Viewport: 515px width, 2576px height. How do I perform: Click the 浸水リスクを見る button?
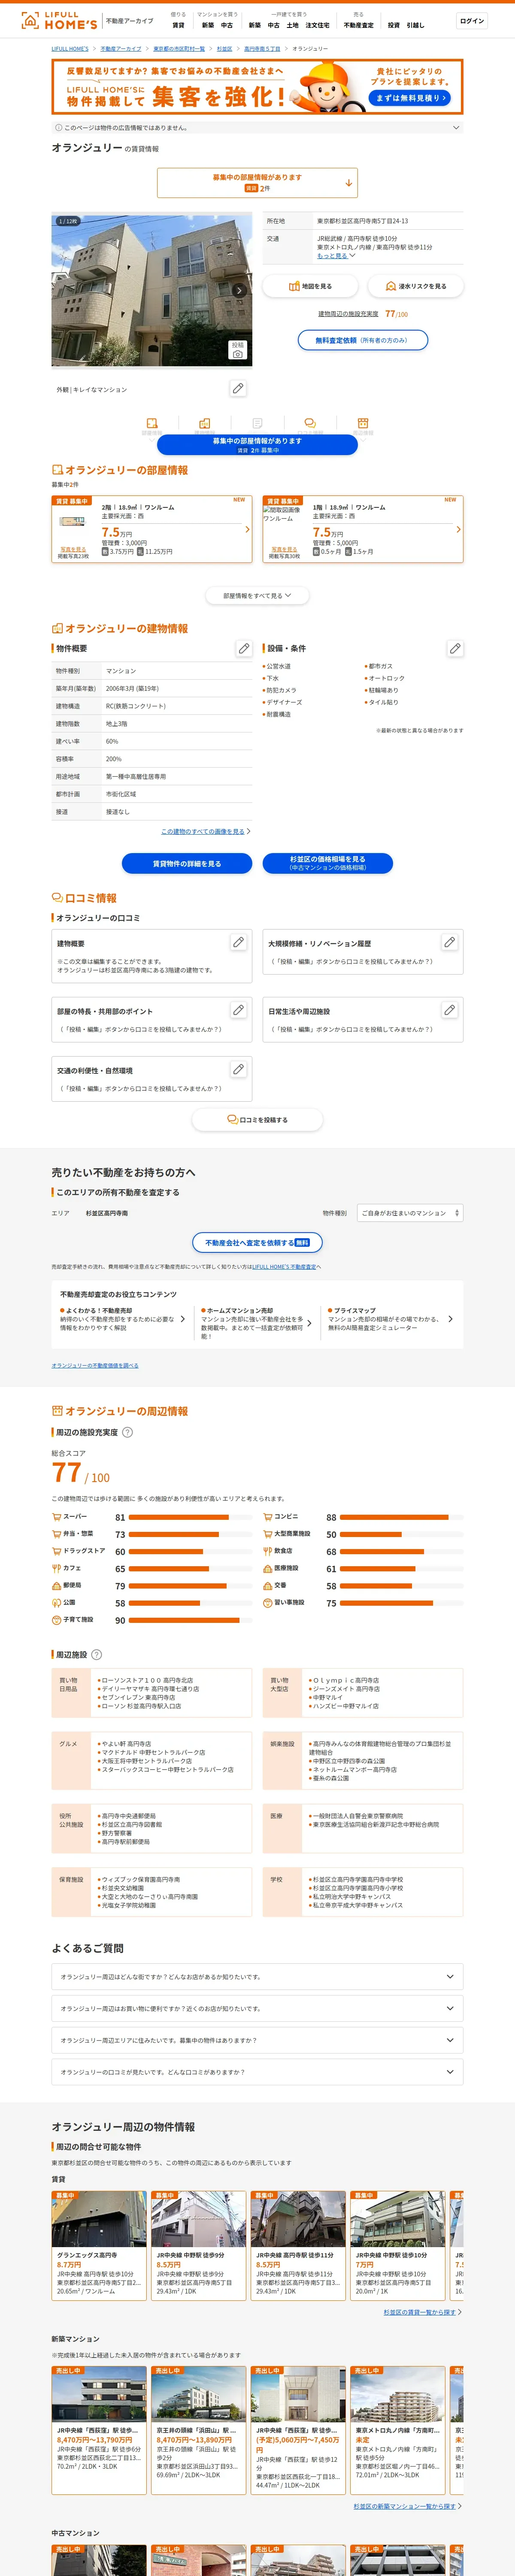tap(416, 287)
